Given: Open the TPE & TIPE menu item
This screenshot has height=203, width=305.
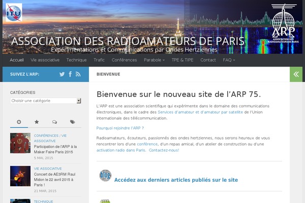Looking at the screenshot, I should [182, 60].
